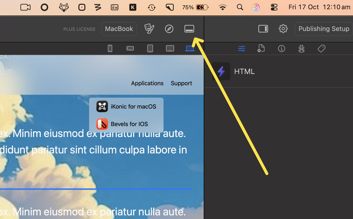Click the Support navigation link
Screen dimensions: 353x219
pos(181,83)
